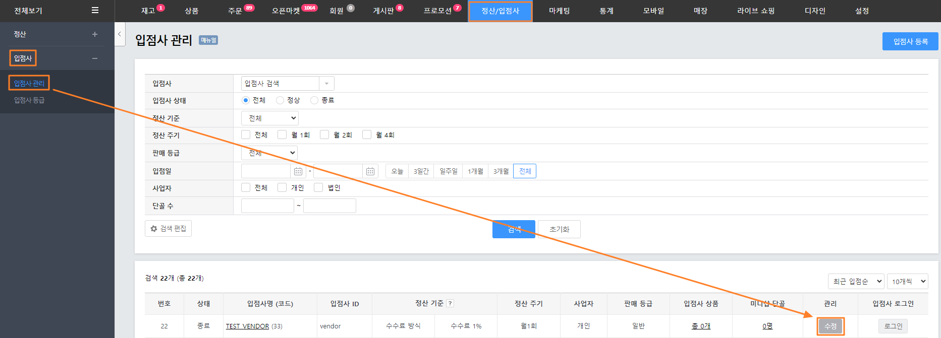The height and width of the screenshot is (338, 941).
Task: Open the 총 0개 products link
Action: coord(701,326)
